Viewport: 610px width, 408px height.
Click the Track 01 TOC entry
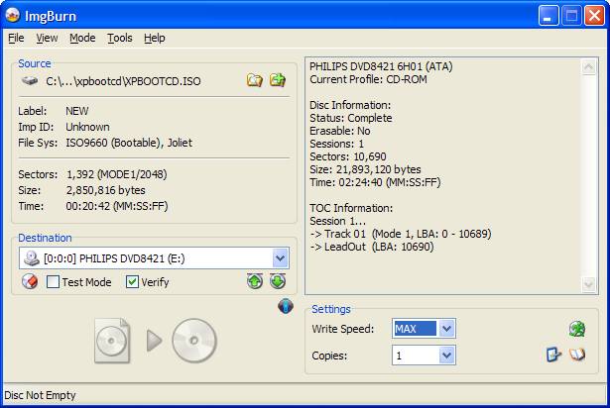(x=401, y=234)
